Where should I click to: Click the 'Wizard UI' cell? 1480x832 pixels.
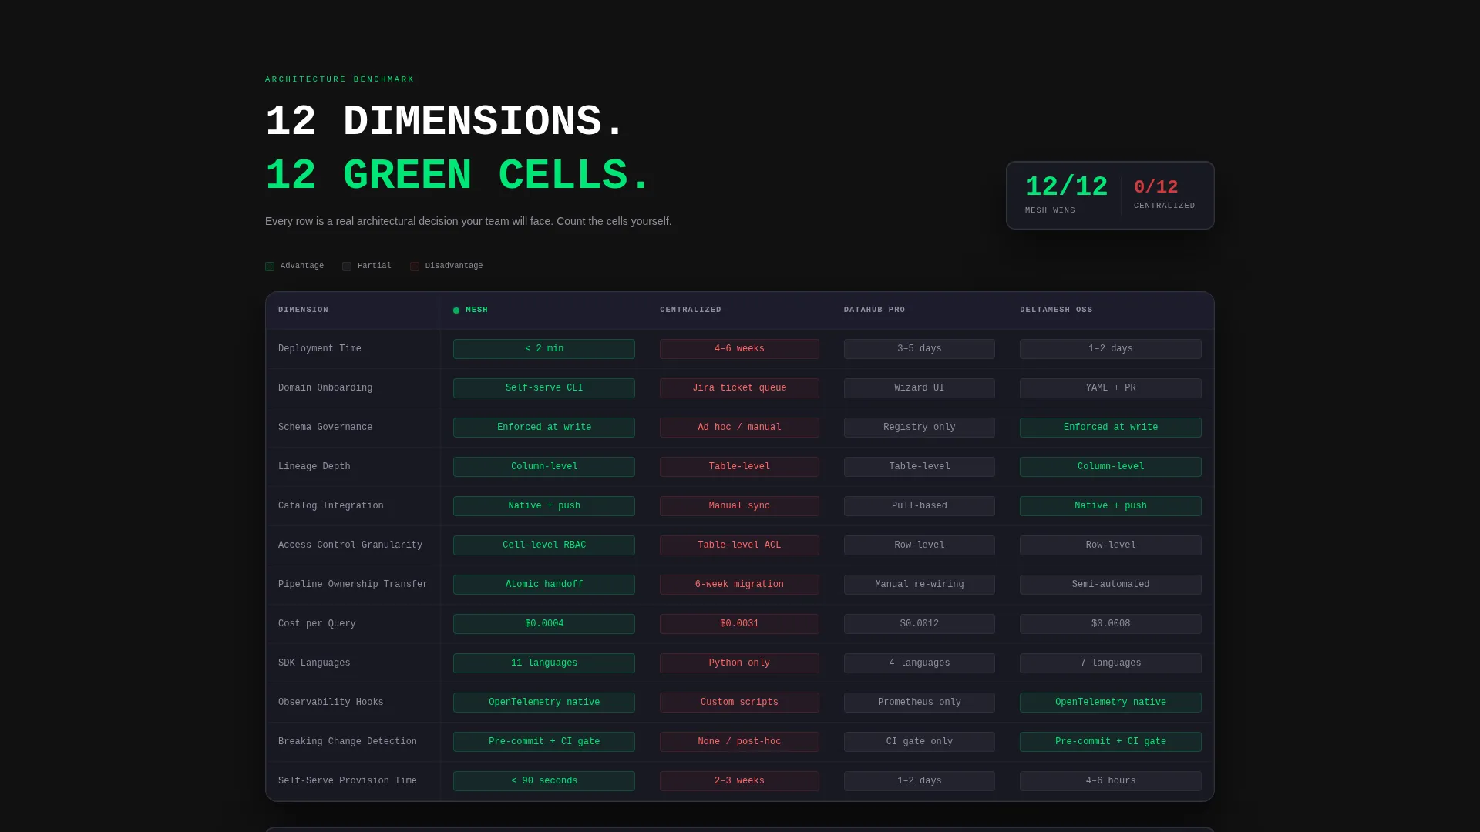919,388
